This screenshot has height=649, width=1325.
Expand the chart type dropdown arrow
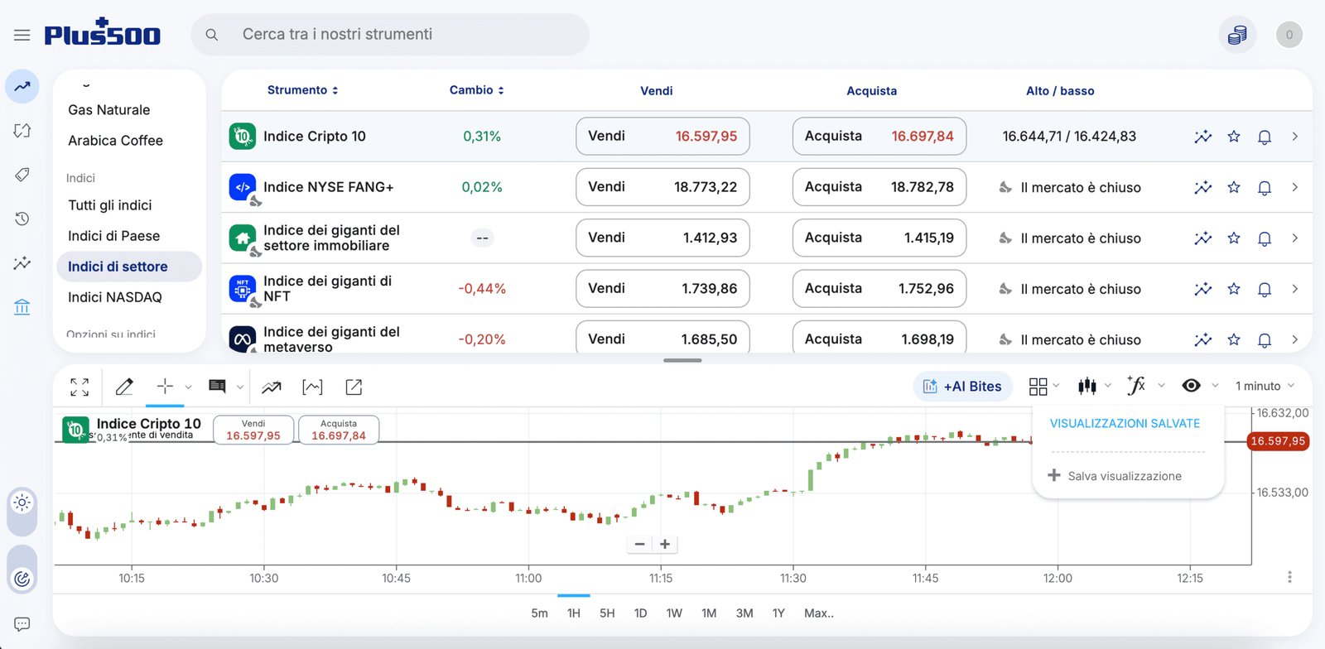[x=1108, y=386]
